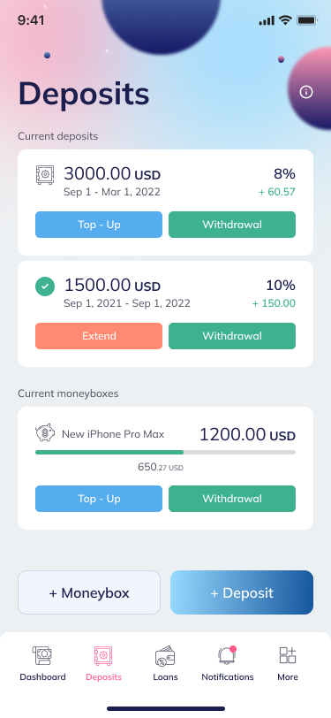Select the Deposits tab in the bottom bar

click(x=104, y=664)
